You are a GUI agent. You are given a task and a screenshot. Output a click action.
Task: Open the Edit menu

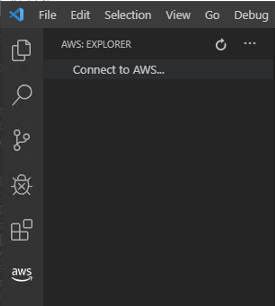click(x=80, y=15)
